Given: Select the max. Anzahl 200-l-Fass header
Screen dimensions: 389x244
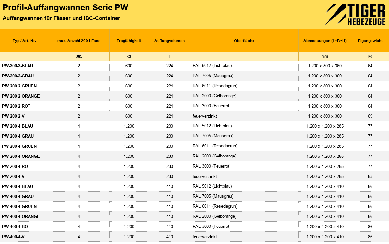Looking at the screenshot, I should (79, 41).
